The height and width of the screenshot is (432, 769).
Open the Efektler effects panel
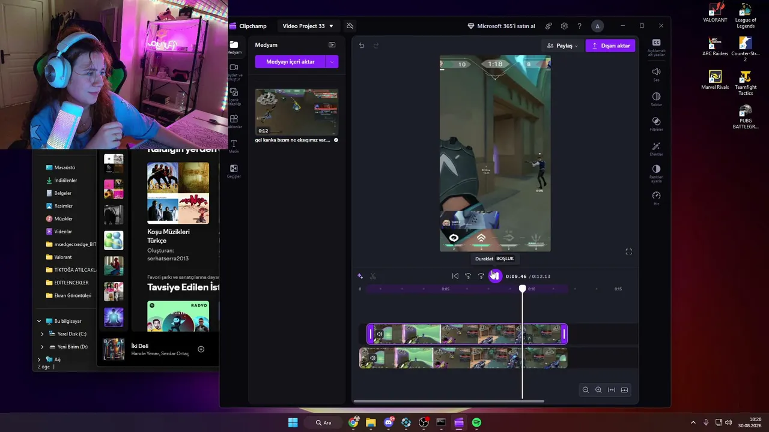pyautogui.click(x=656, y=149)
